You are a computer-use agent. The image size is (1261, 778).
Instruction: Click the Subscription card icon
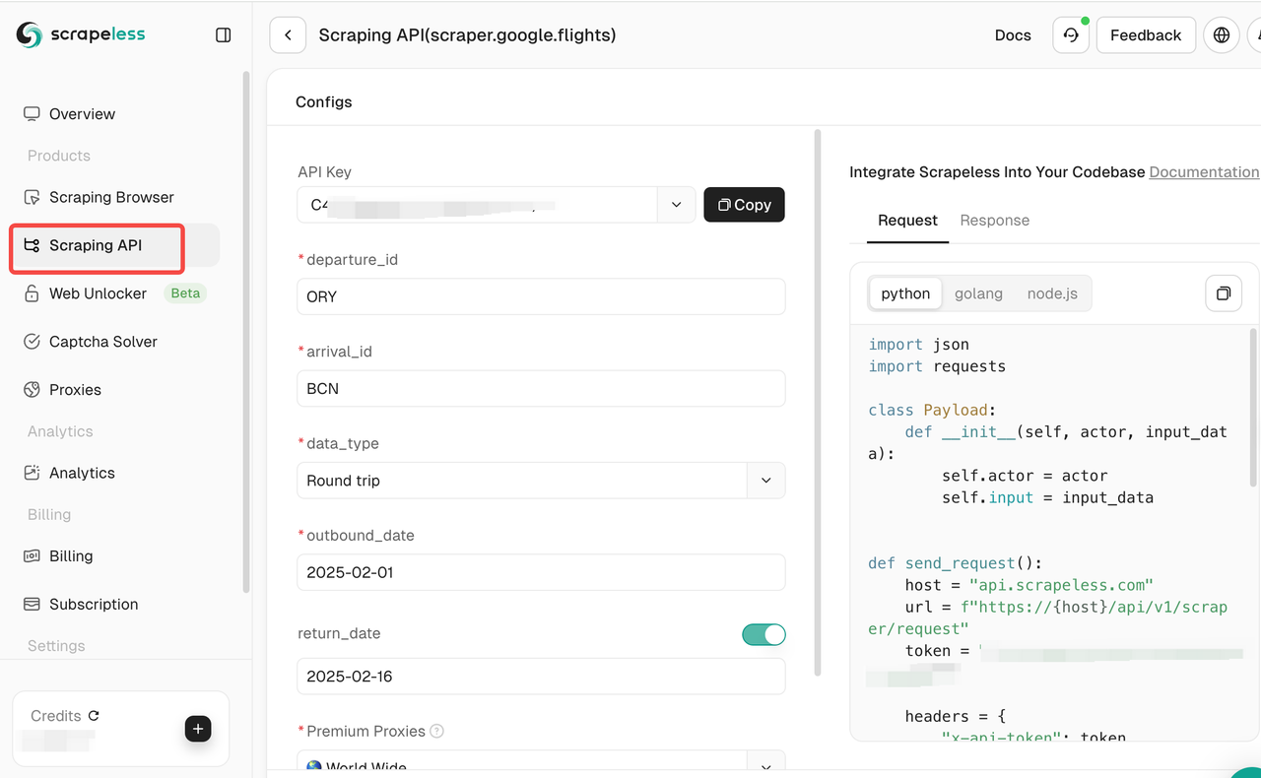(32, 605)
